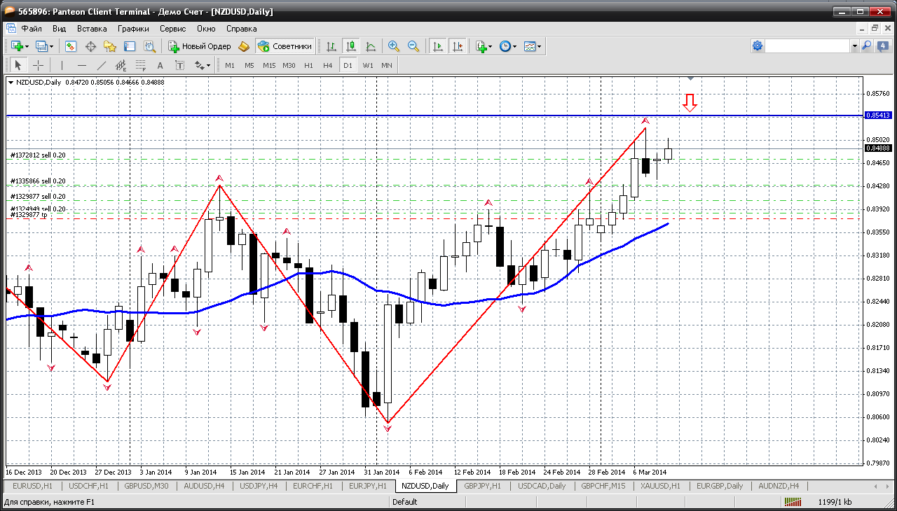
Task: Open the Data Window crosshair icon
Action: [x=90, y=46]
